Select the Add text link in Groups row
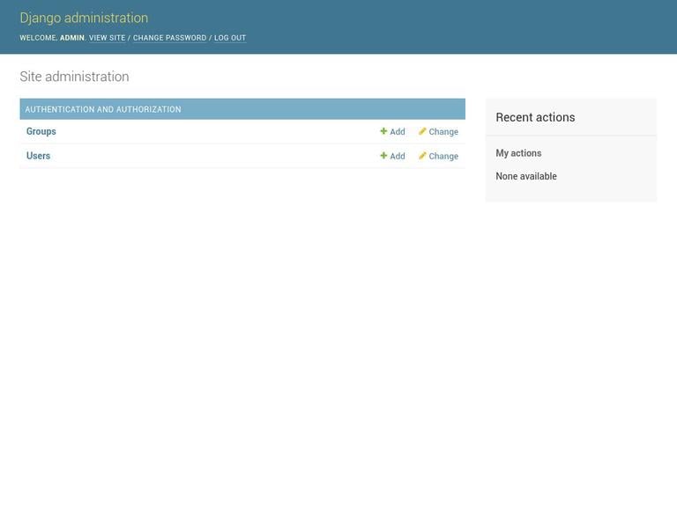Image resolution: width=677 pixels, height=507 pixels. pyautogui.click(x=398, y=132)
